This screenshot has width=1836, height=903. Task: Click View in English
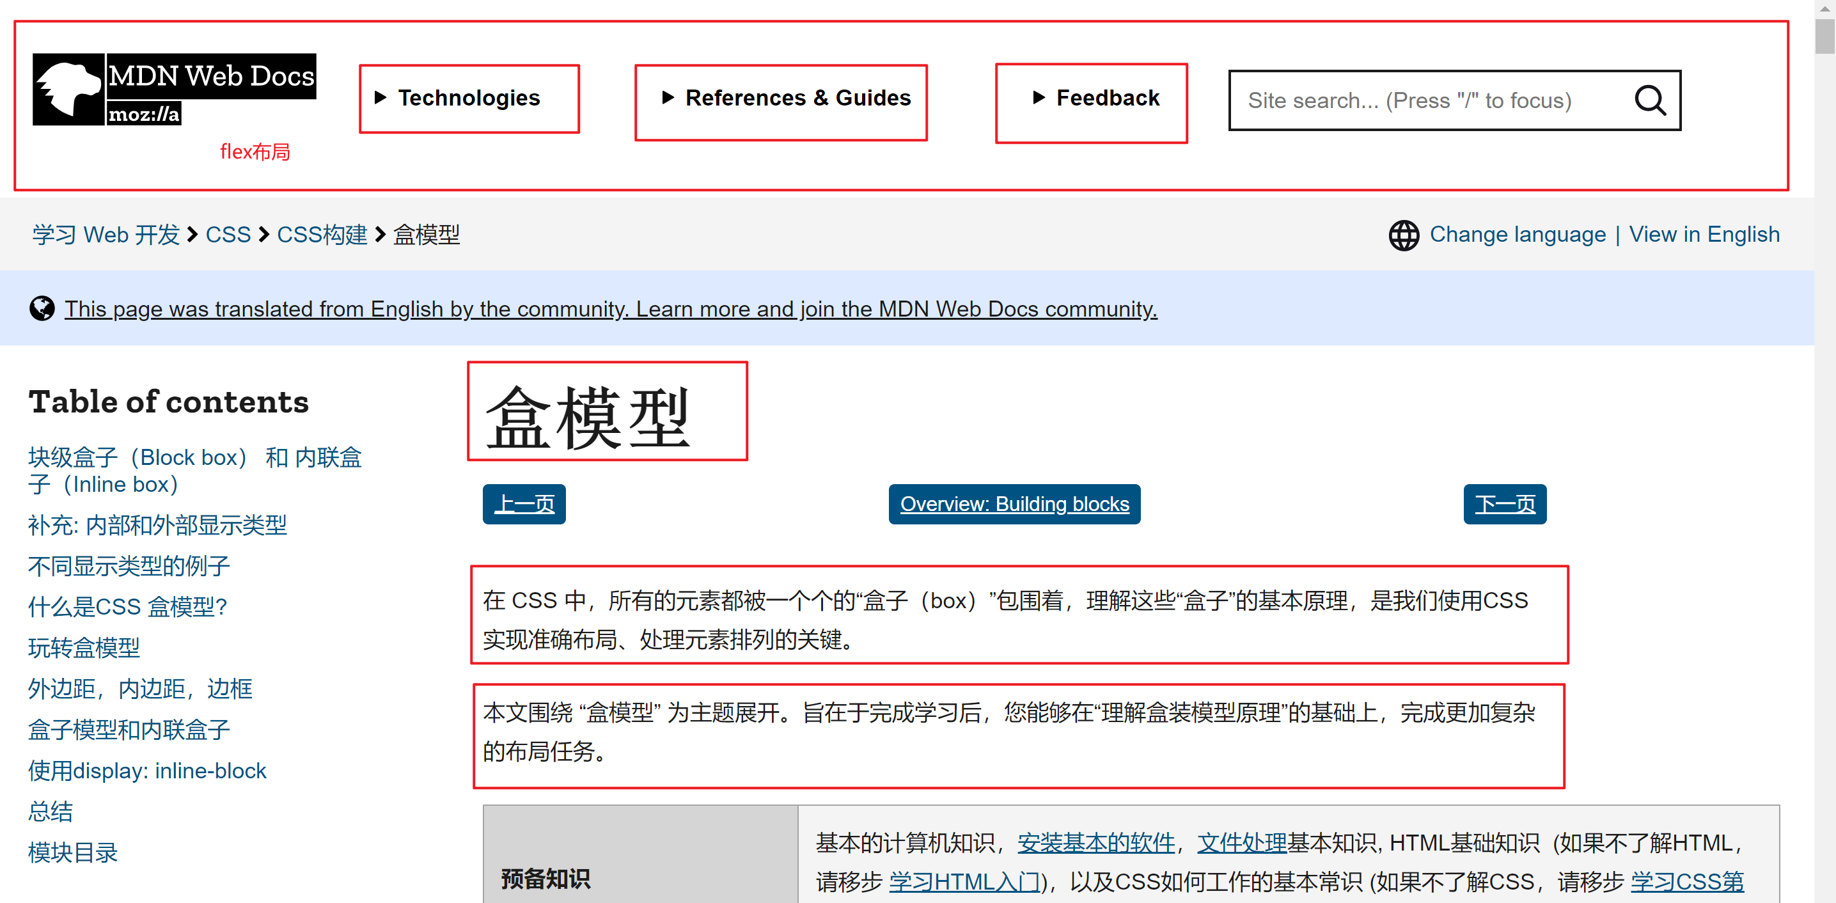(1704, 234)
